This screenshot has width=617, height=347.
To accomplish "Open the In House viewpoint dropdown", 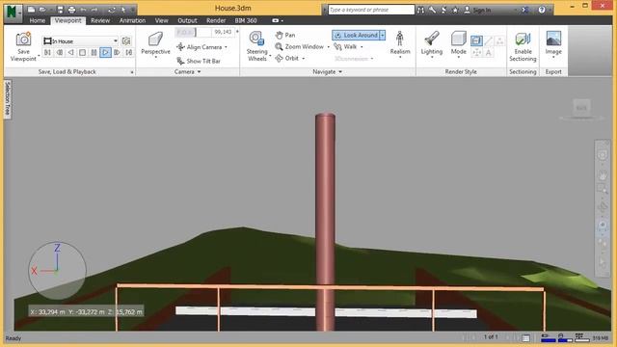I will click(116, 40).
